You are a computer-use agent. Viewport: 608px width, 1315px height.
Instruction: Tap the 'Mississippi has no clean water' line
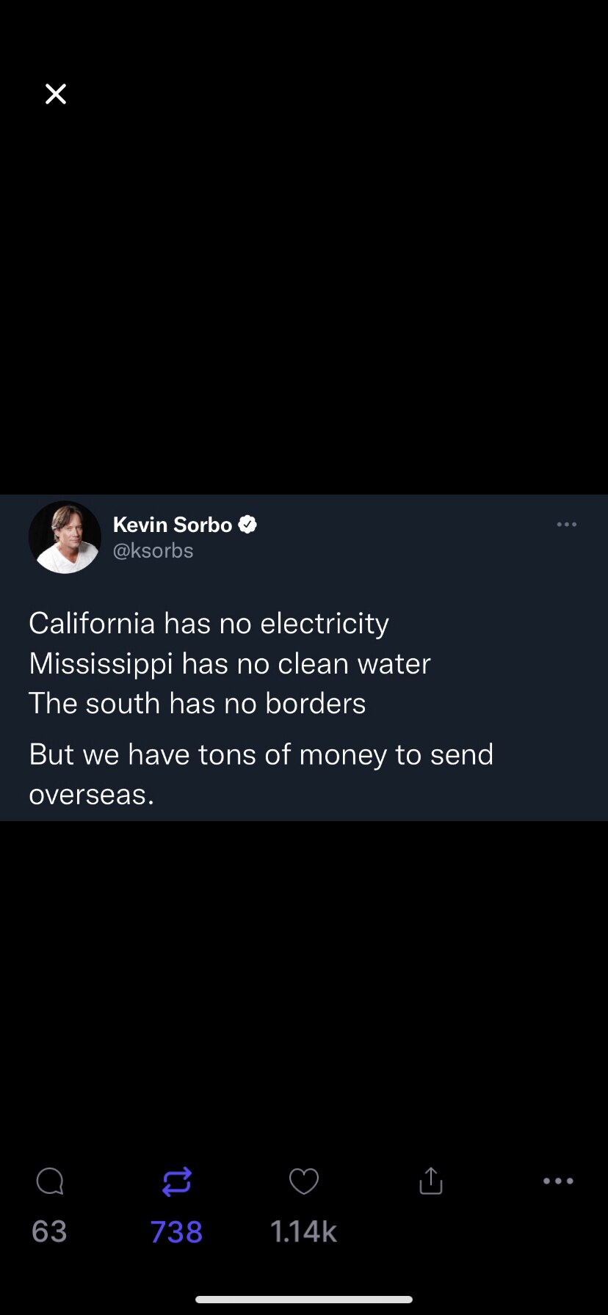coord(229,663)
